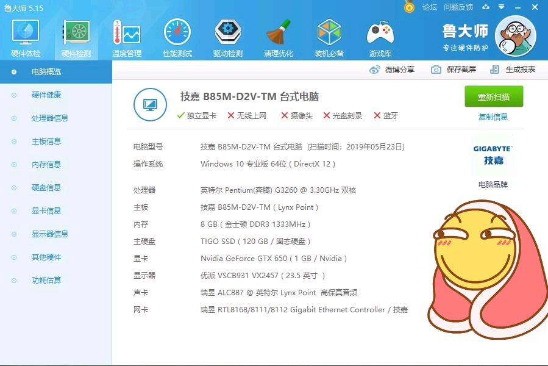
Task: Click the 重新扫描 rescan button
Action: [494, 96]
